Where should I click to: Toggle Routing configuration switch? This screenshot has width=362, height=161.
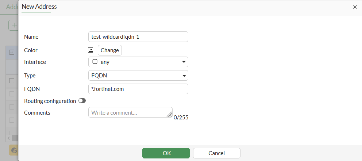click(82, 101)
